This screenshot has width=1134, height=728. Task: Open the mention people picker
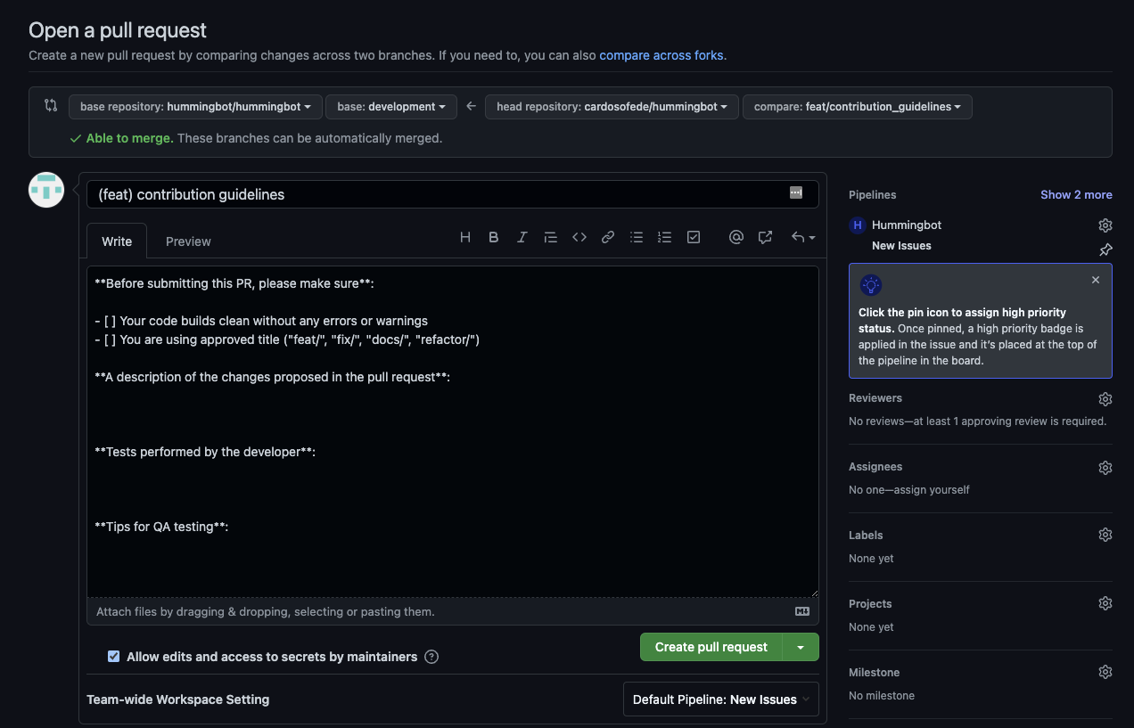click(736, 237)
